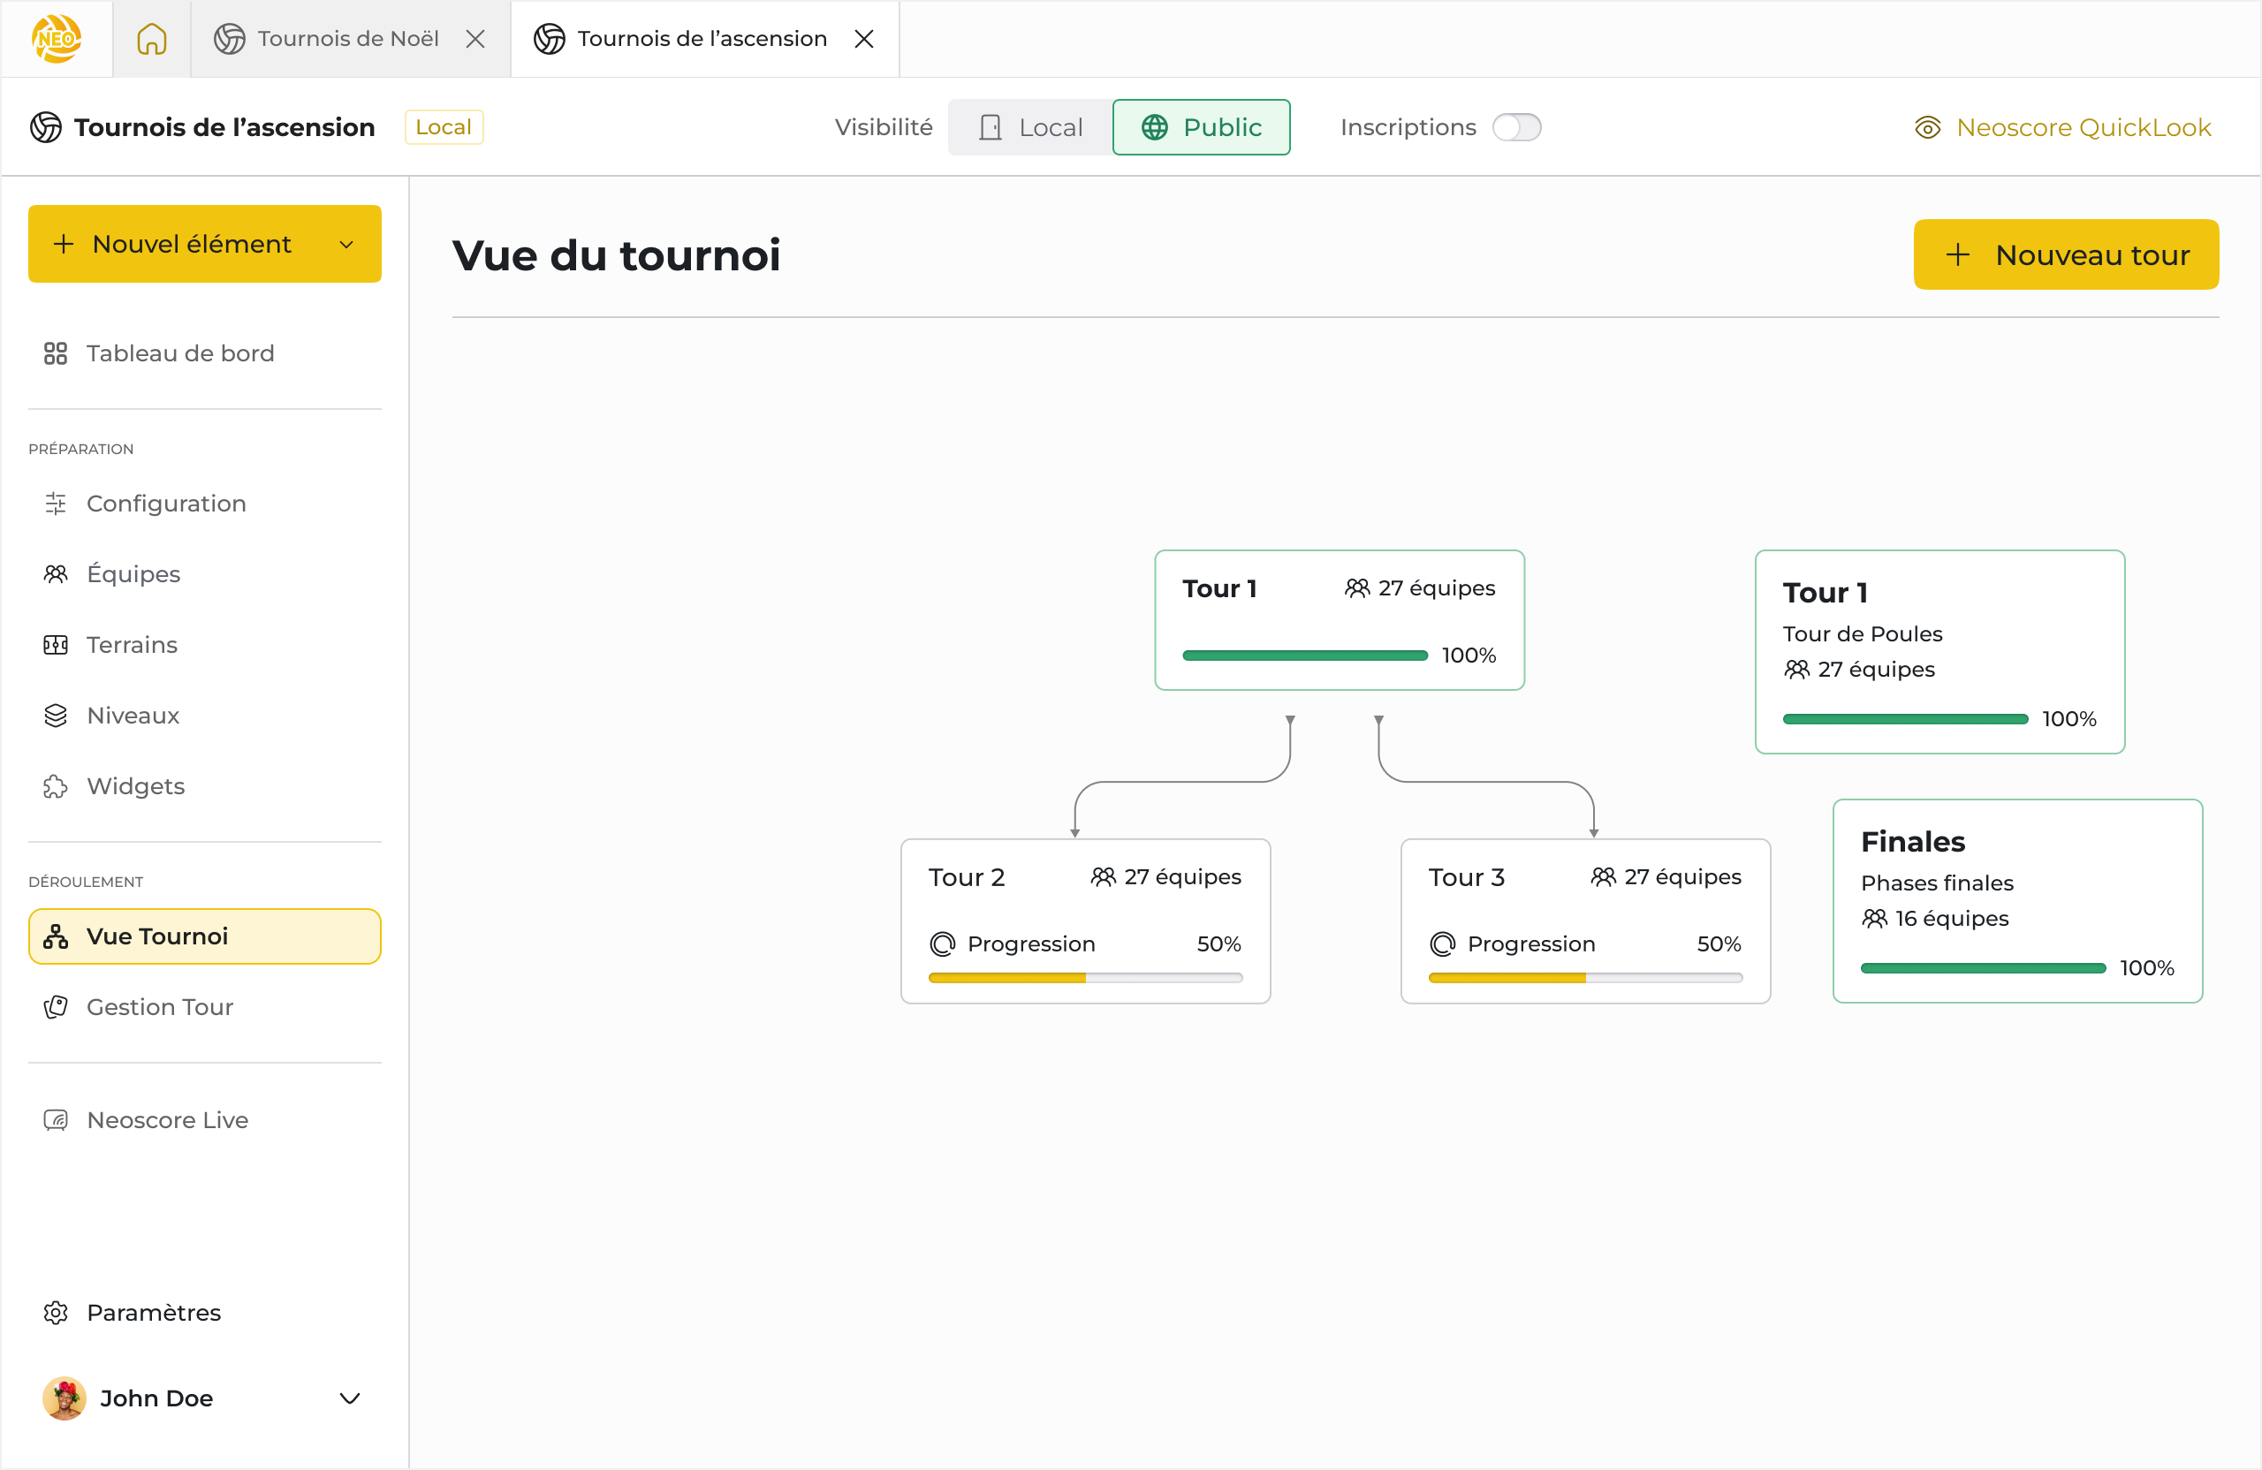The height and width of the screenshot is (1470, 2262).
Task: Expand the Nouvel élément dropdown arrow
Action: (347, 244)
